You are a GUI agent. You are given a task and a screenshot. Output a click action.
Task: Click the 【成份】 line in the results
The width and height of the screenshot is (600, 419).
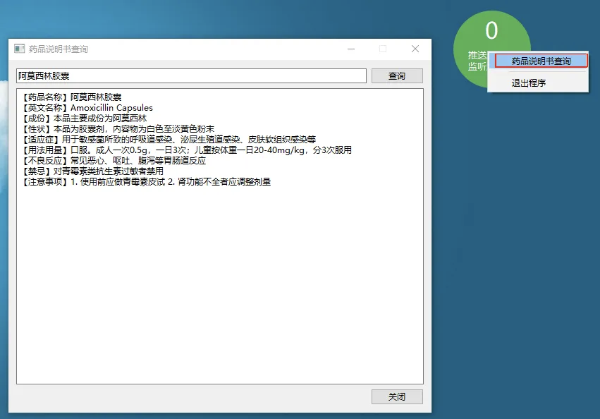point(84,119)
